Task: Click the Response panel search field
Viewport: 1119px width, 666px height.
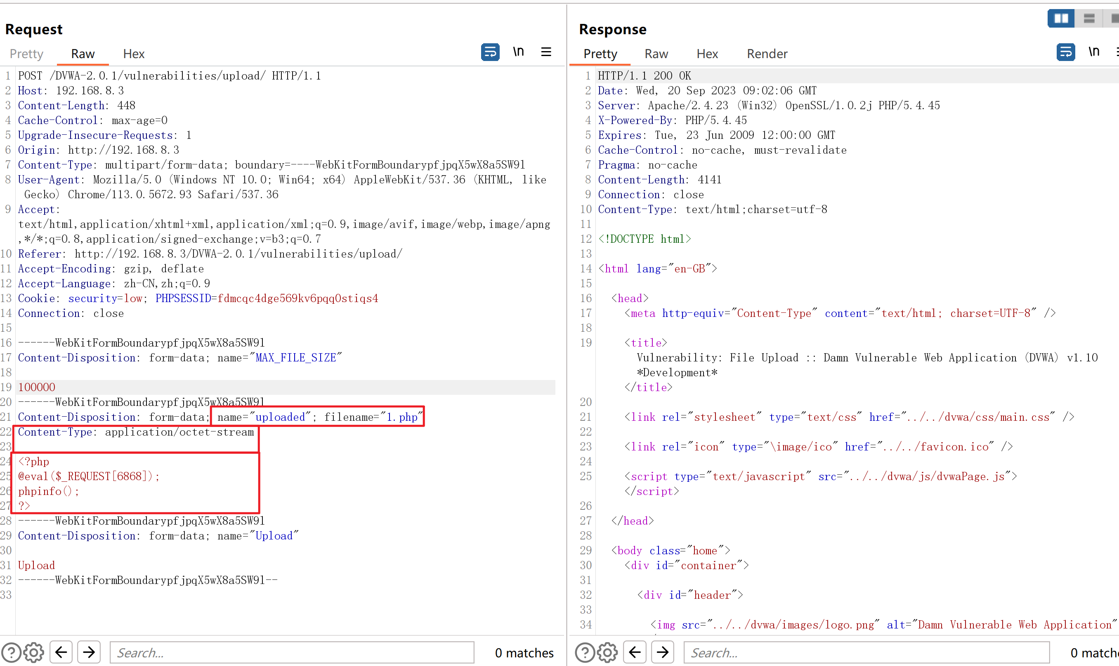Action: coord(866,652)
